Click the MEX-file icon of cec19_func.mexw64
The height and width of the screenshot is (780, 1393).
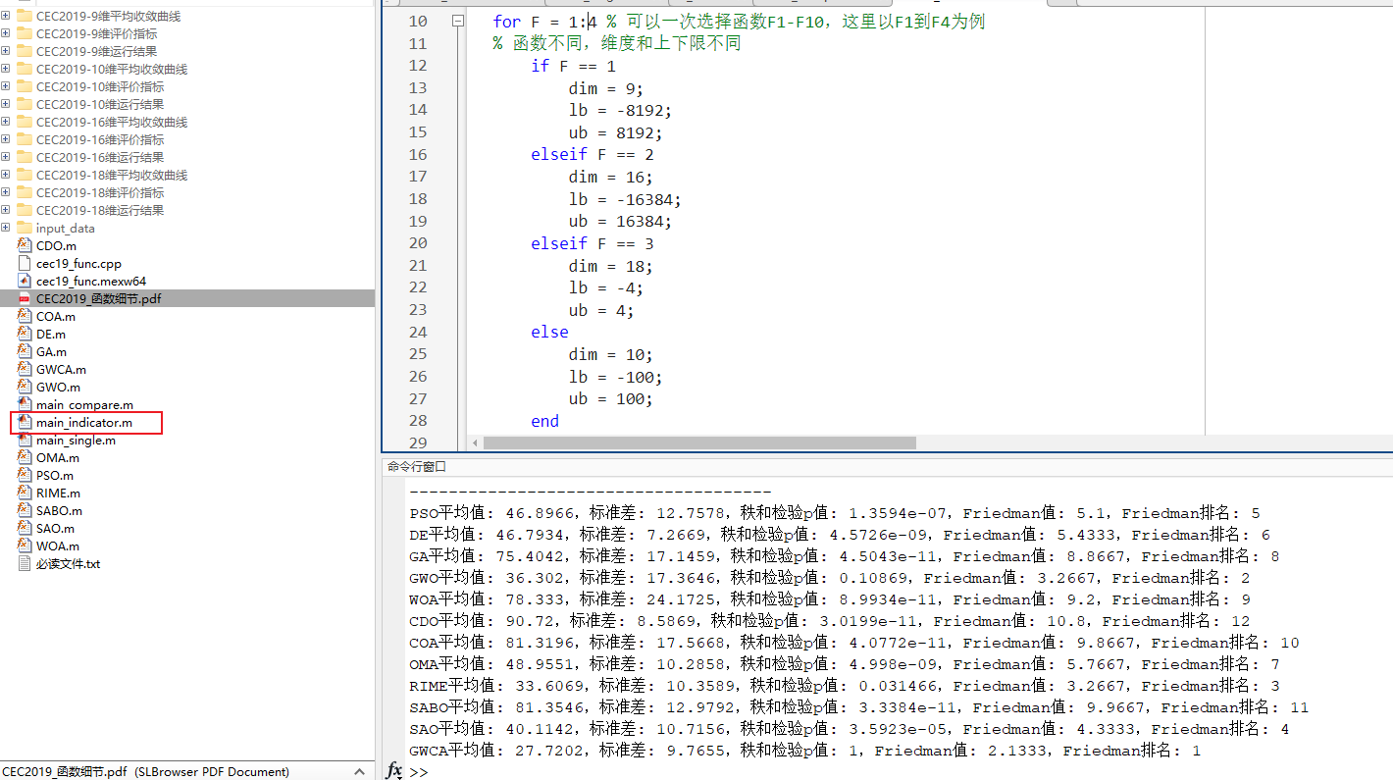(x=25, y=281)
